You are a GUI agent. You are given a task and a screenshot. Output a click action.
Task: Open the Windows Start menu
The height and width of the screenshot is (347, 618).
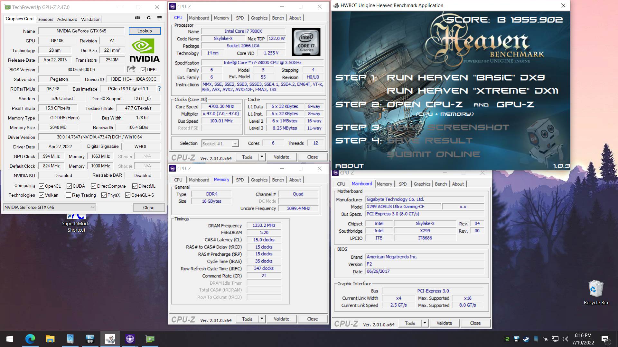9,339
